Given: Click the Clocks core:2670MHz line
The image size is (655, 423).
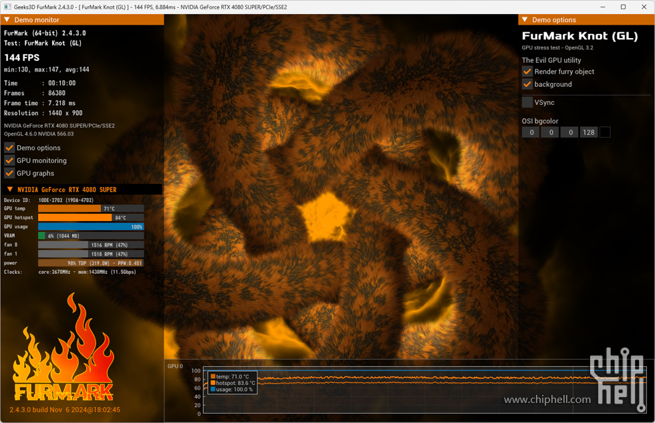Looking at the screenshot, I should coord(70,272).
